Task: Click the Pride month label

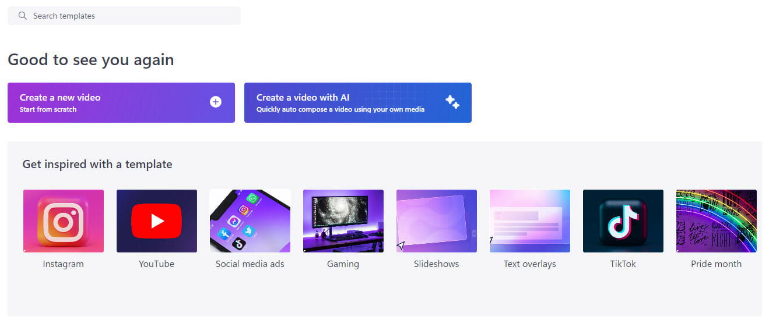Action: [x=717, y=264]
